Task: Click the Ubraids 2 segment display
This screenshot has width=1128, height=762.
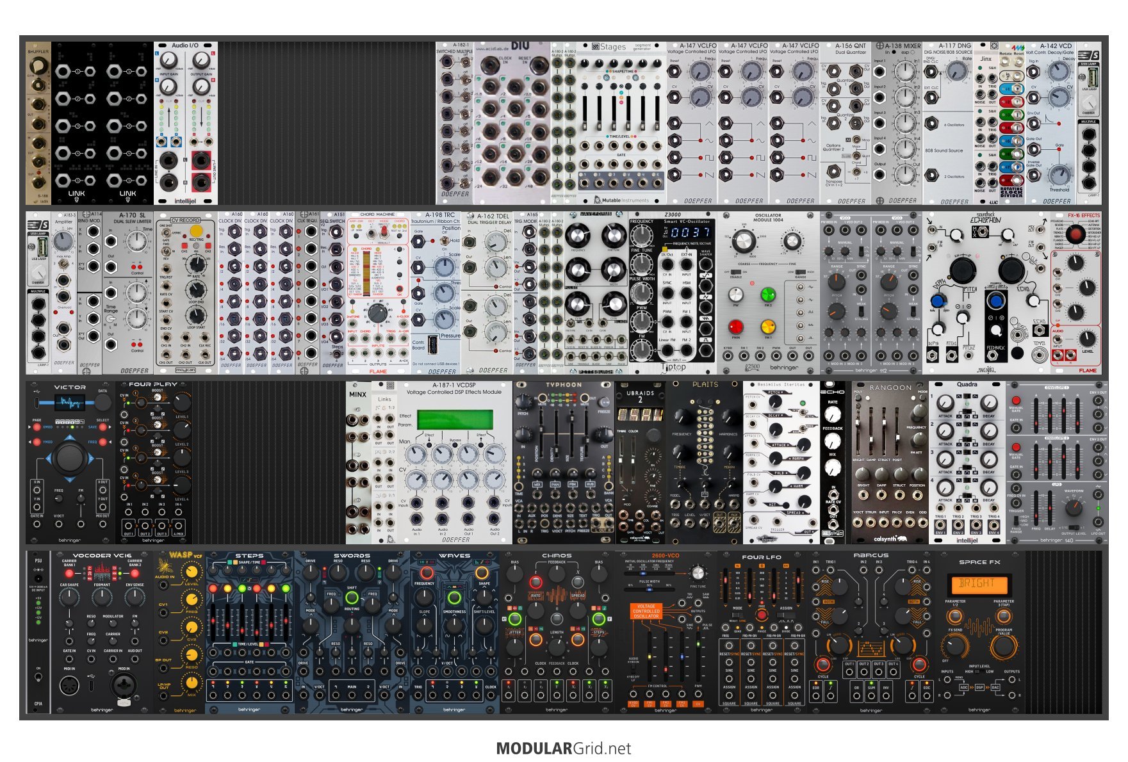Action: click(x=640, y=414)
